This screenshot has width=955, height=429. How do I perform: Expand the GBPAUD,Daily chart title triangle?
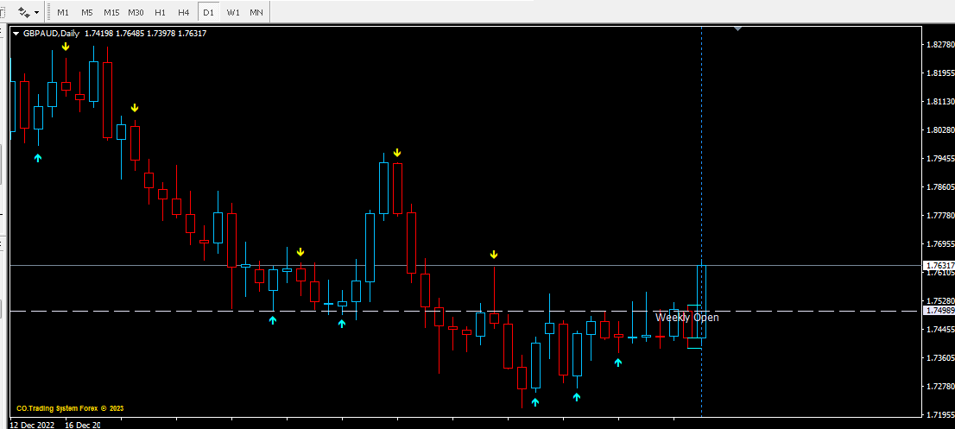(x=16, y=34)
